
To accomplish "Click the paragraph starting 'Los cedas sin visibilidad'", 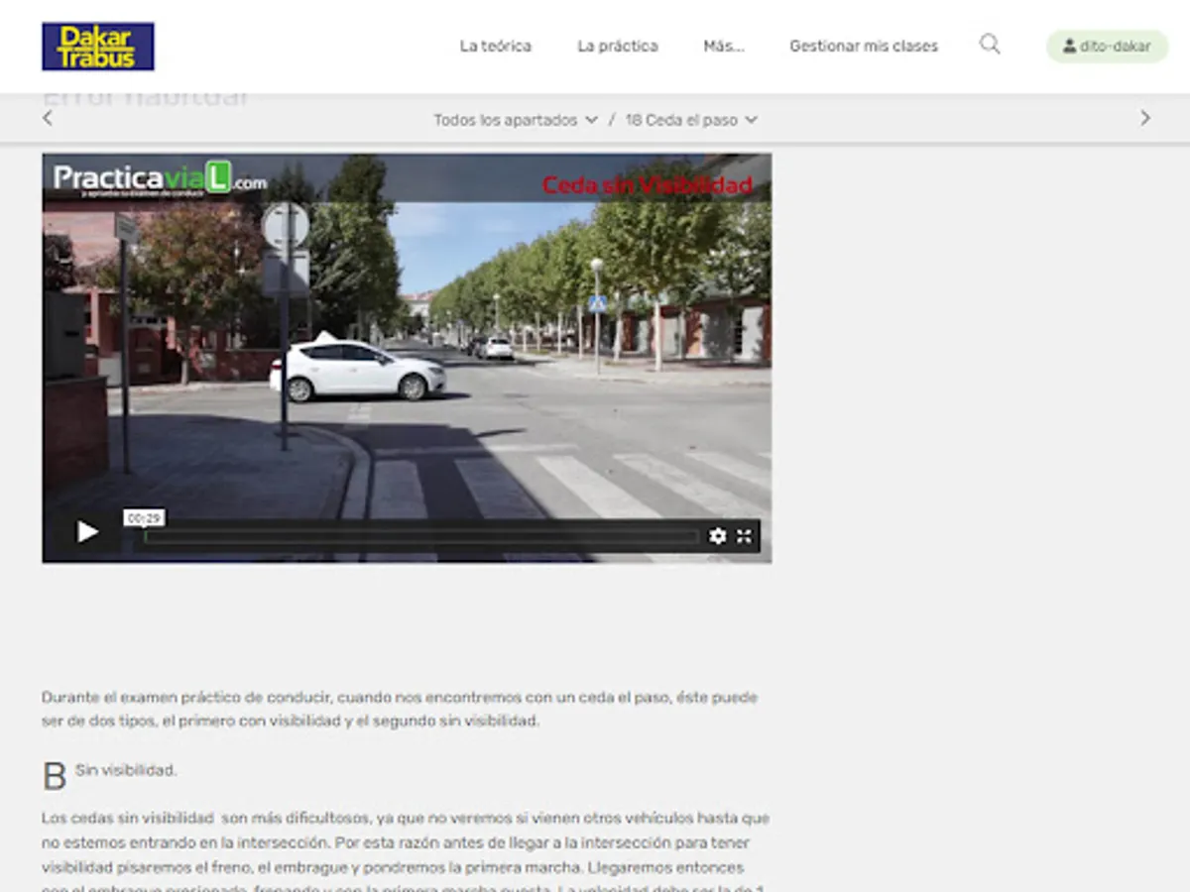I will tap(406, 853).
